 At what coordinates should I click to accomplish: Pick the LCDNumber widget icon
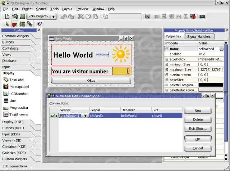(x=6, y=94)
